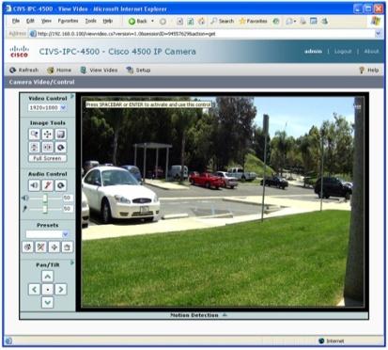Click the browser Mail icon
This screenshot has width=388, height=350.
(290, 22)
